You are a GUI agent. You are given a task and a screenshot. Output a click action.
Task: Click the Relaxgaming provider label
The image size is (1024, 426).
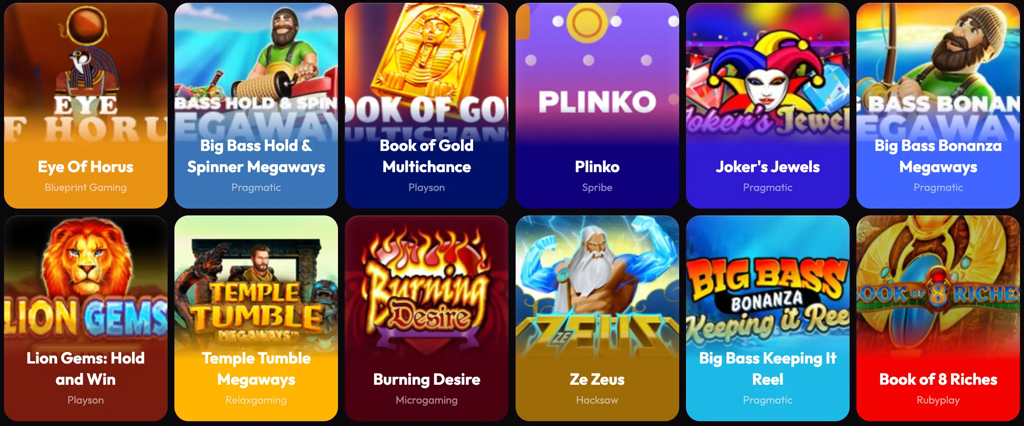coord(256,400)
